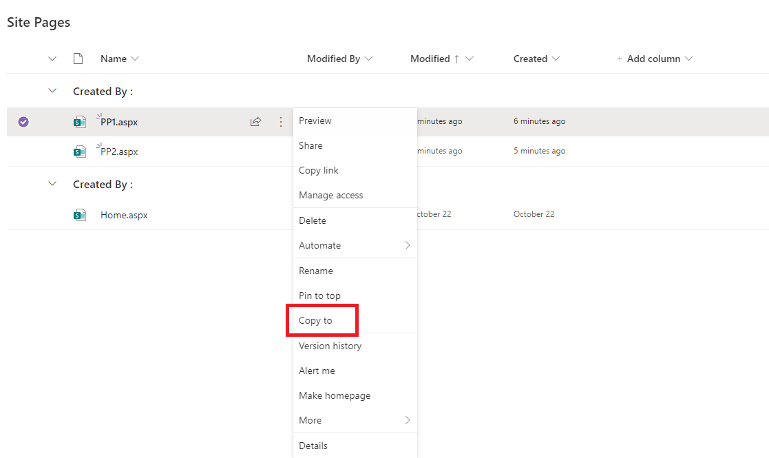Open the Modified column dropdown chevron
The width and height of the screenshot is (769, 458).
[x=470, y=59]
